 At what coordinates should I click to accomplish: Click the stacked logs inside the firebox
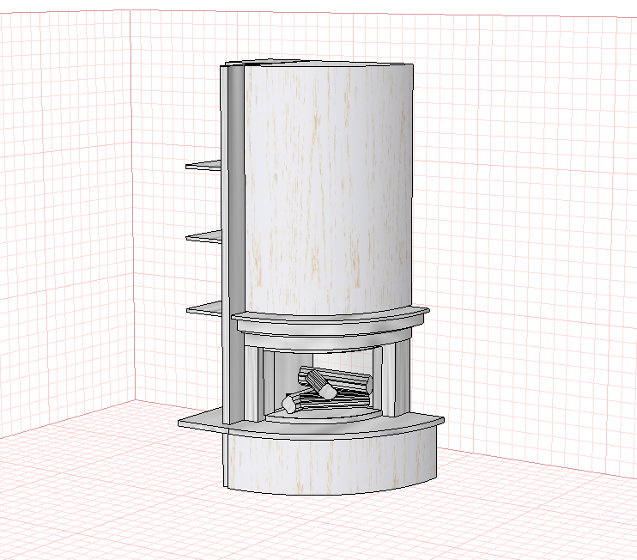point(327,389)
